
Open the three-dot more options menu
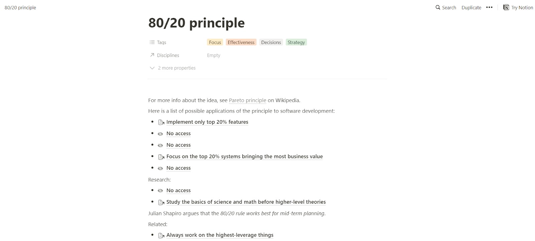[x=489, y=7]
